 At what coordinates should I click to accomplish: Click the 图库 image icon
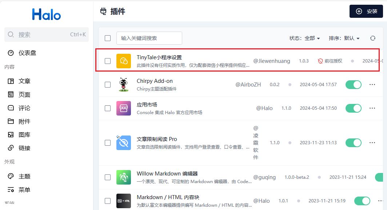pos(11,134)
